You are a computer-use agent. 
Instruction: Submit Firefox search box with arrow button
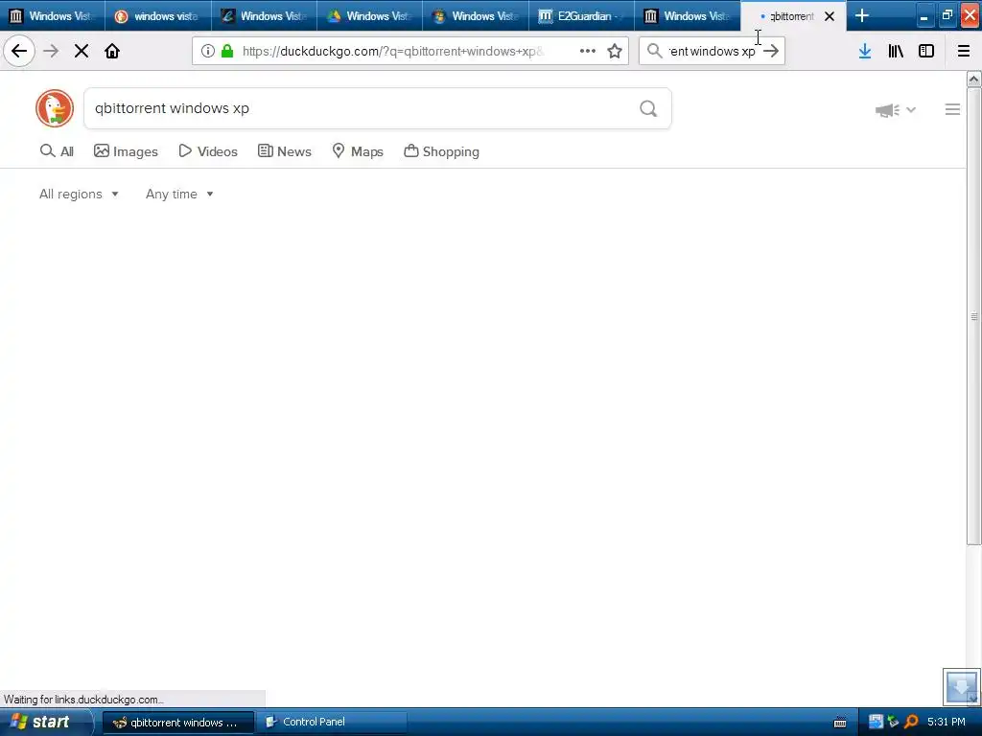pos(772,51)
